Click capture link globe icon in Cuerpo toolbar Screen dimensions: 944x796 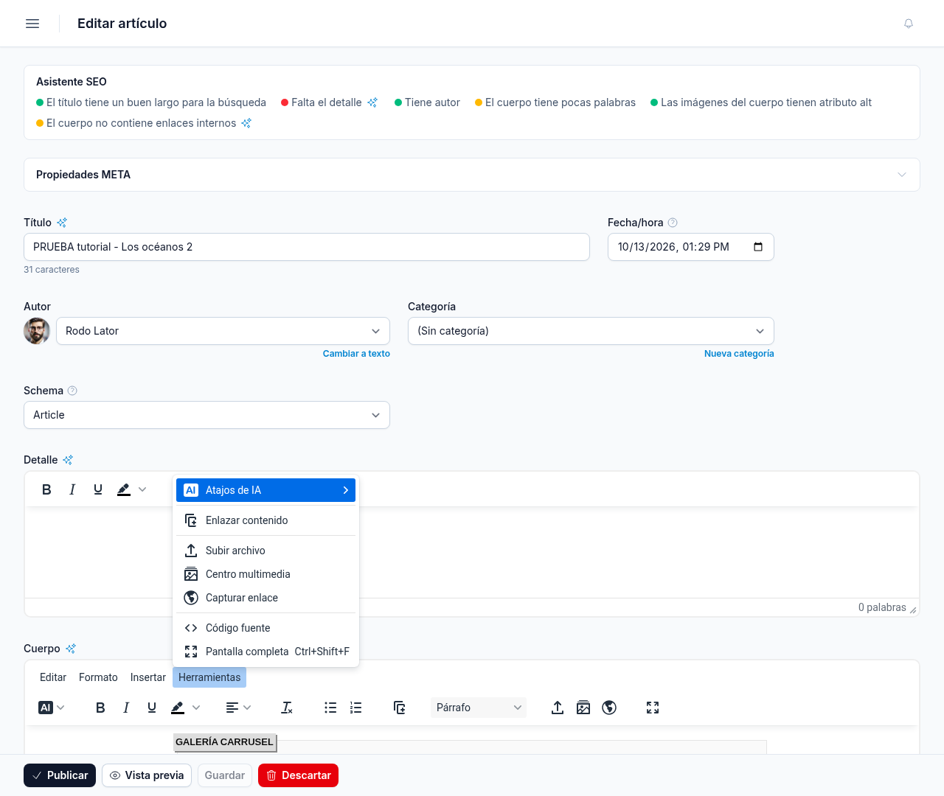(609, 708)
